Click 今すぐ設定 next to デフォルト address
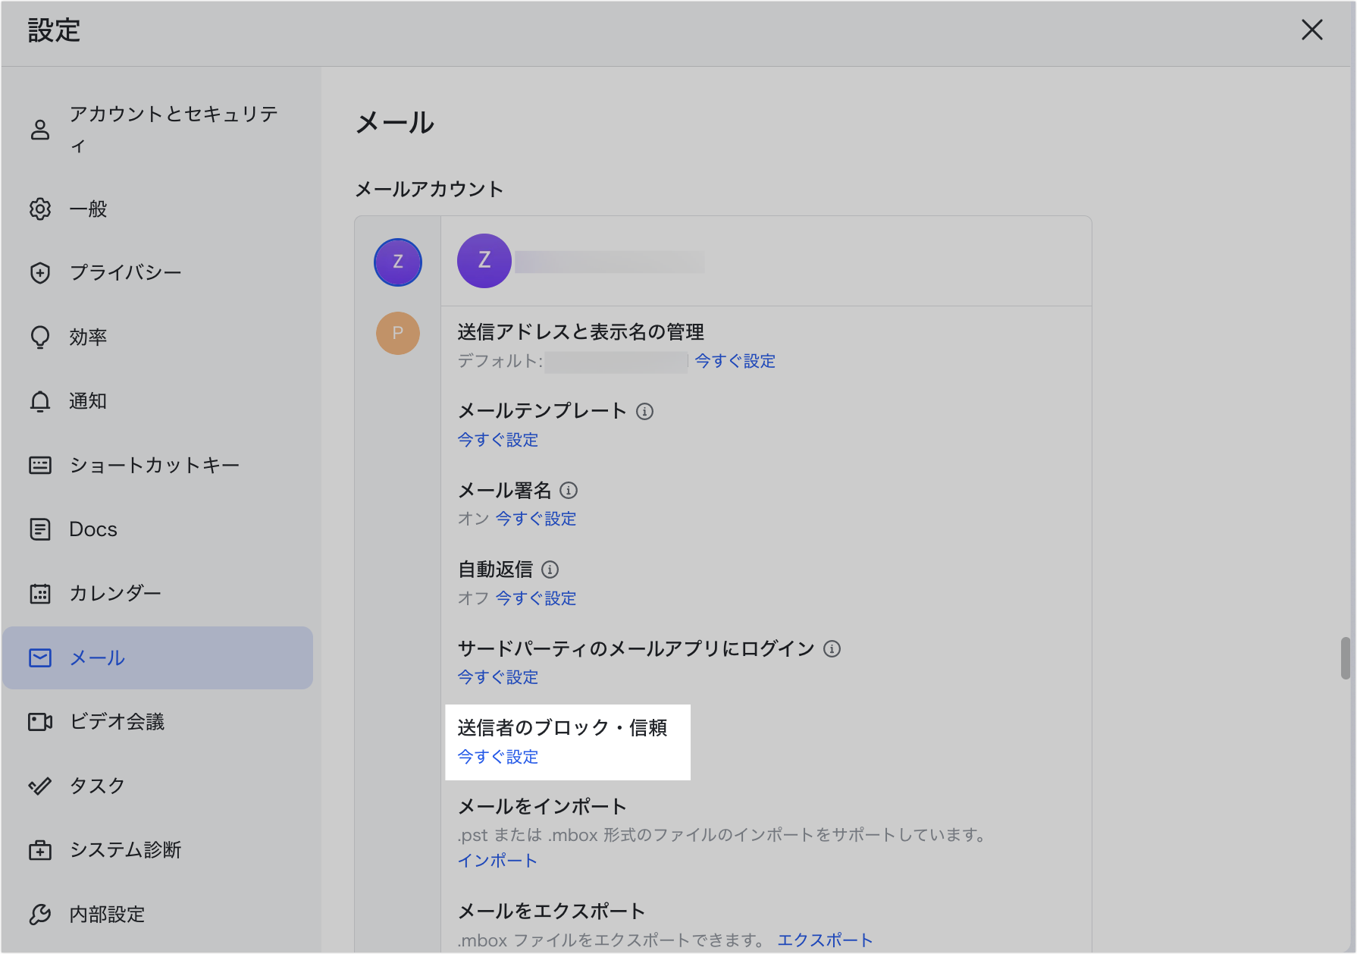 point(735,361)
